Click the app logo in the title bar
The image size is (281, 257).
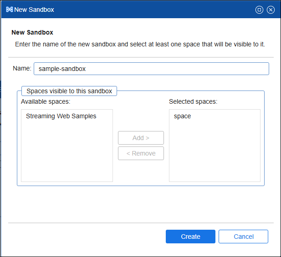coord(9,10)
